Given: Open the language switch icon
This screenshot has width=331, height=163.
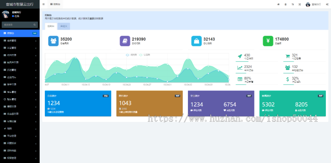Looking at the screenshot, I should pyautogui.click(x=293, y=4).
